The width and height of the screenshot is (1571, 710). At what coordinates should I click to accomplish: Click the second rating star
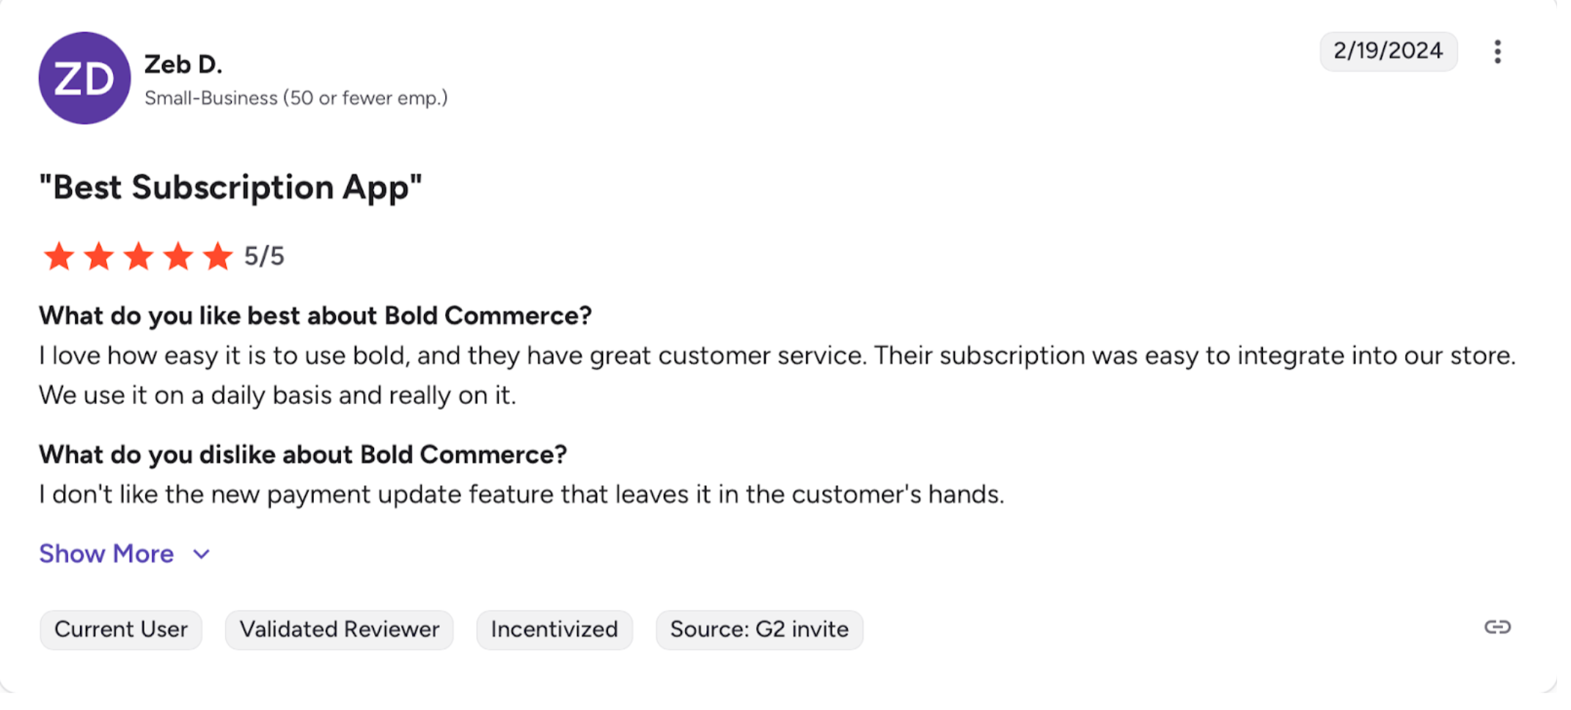tap(98, 257)
